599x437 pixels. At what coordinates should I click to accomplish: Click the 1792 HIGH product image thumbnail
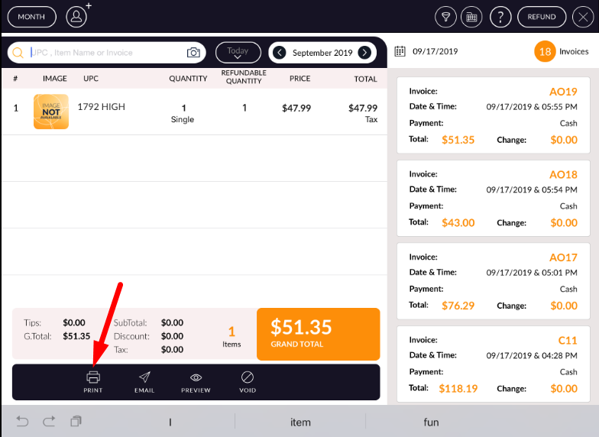click(51, 112)
